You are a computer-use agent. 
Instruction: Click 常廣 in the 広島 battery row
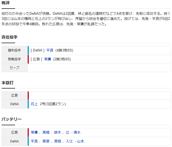click(x=34, y=133)
